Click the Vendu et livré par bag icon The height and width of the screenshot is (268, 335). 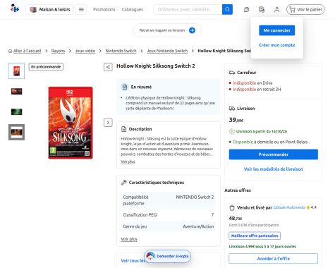pos(232,207)
